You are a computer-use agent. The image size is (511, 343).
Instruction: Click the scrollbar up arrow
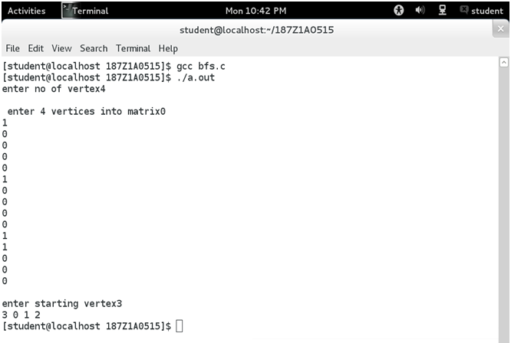tap(504, 62)
